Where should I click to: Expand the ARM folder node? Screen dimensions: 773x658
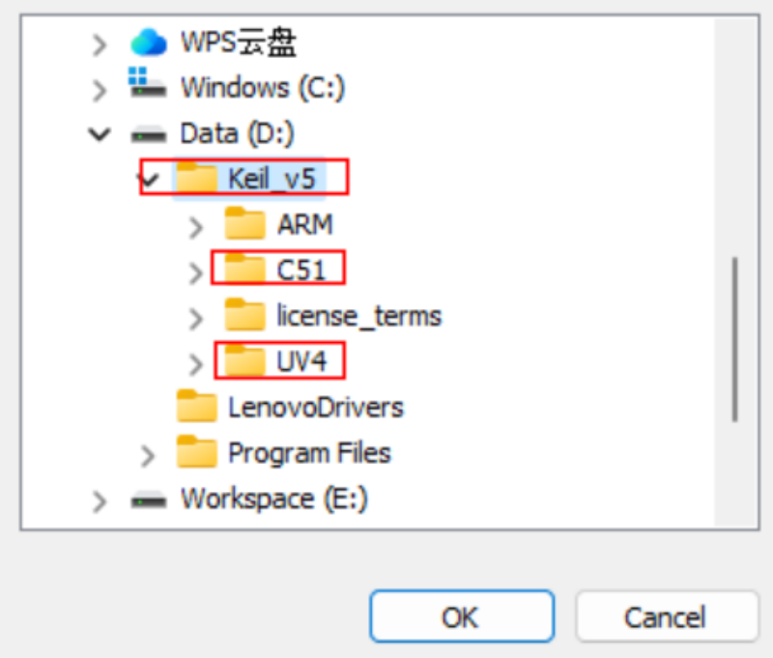196,227
